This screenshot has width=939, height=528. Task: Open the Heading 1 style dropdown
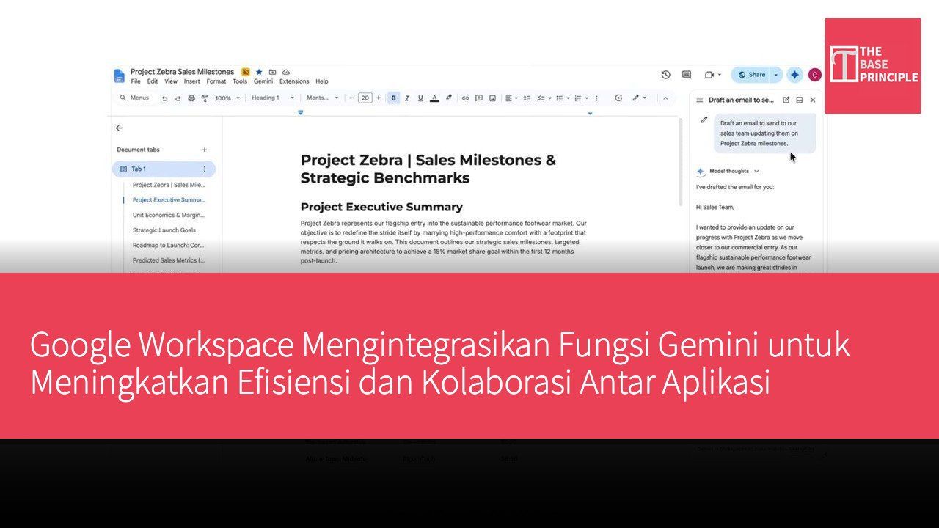click(272, 98)
